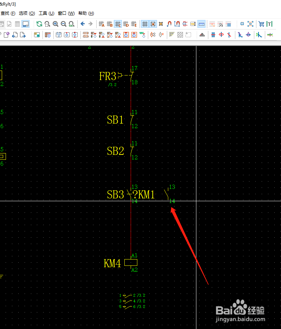The width and height of the screenshot is (281, 329).
Task: Click the design mode magnet-with-axes icon
Action: point(177,24)
